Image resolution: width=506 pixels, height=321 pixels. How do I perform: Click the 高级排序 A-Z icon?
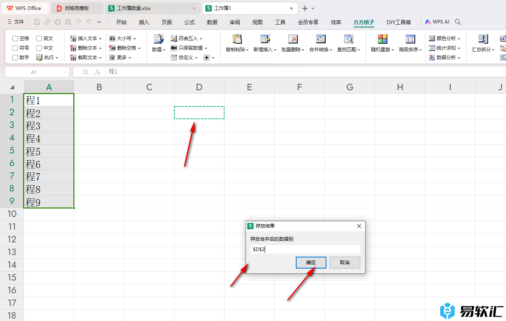[410, 39]
